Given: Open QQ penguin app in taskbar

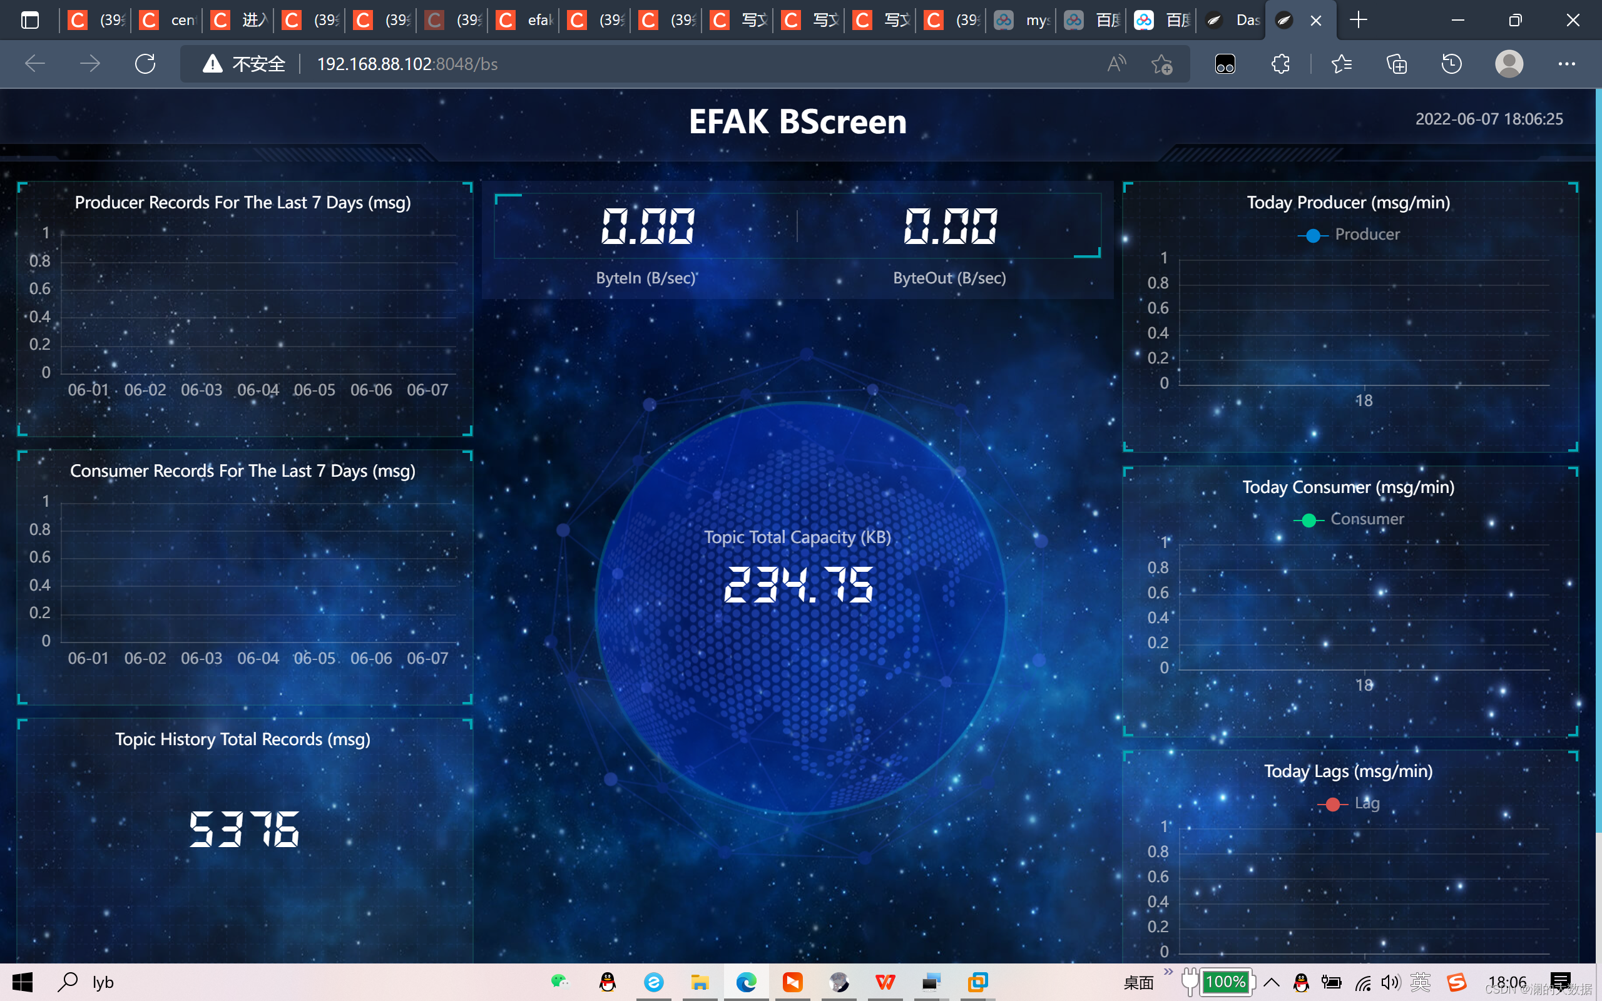Looking at the screenshot, I should 607,982.
